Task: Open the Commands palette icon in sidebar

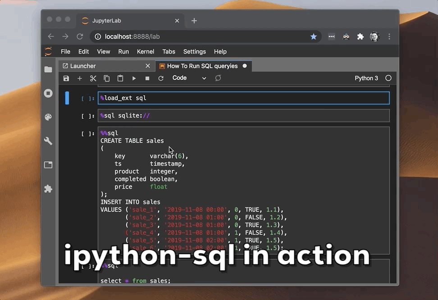Action: [48, 117]
